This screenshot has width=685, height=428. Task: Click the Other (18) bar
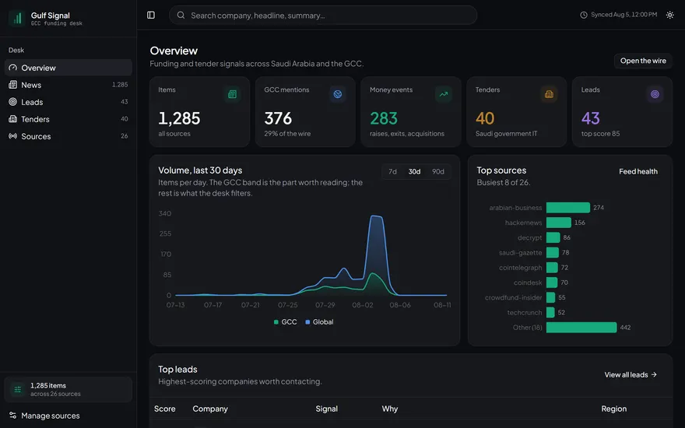(x=581, y=327)
